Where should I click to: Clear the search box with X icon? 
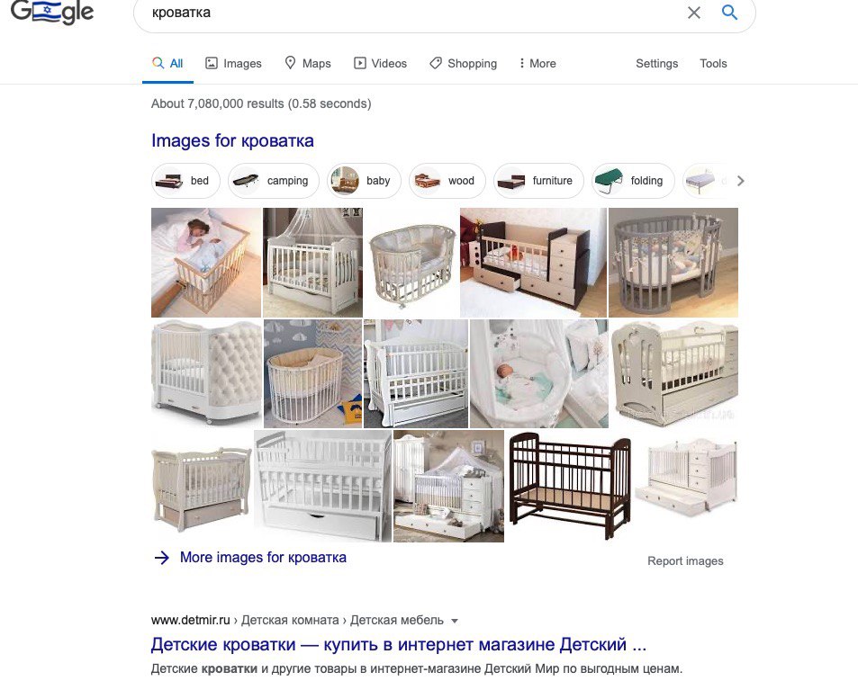point(694,13)
